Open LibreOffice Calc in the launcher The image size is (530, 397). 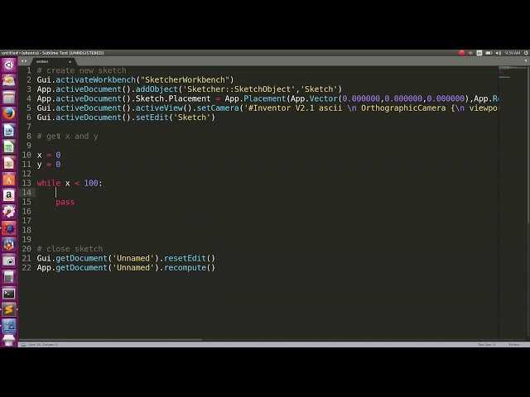pyautogui.click(x=8, y=146)
